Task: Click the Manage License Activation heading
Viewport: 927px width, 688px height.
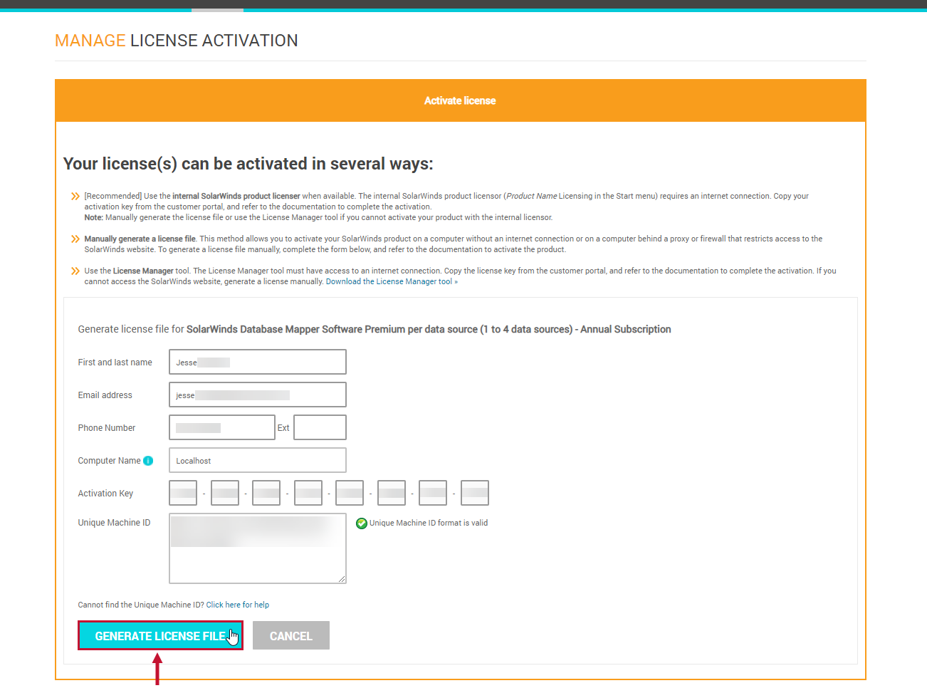Action: (x=177, y=41)
